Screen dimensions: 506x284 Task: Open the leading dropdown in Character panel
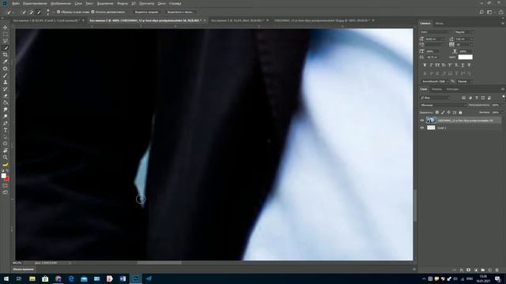[x=464, y=39]
